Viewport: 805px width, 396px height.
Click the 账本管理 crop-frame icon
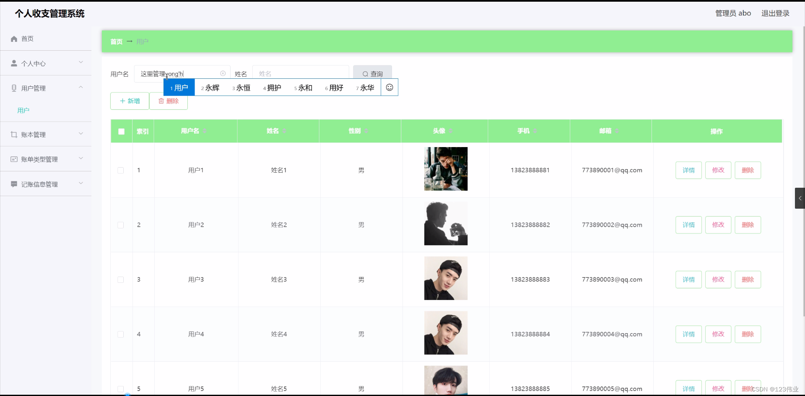pyautogui.click(x=14, y=135)
